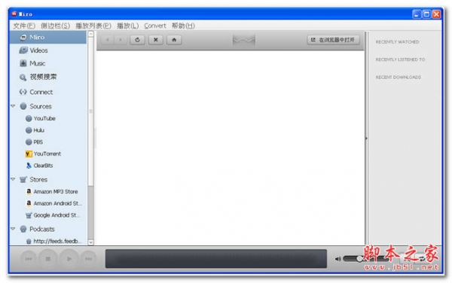Open the YouTorrent source
The image size is (452, 283).
click(48, 154)
